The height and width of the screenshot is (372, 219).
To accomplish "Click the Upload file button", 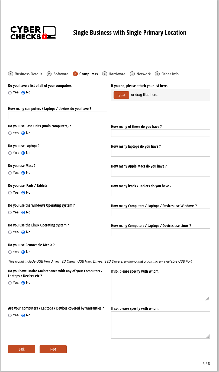I will [x=121, y=95].
